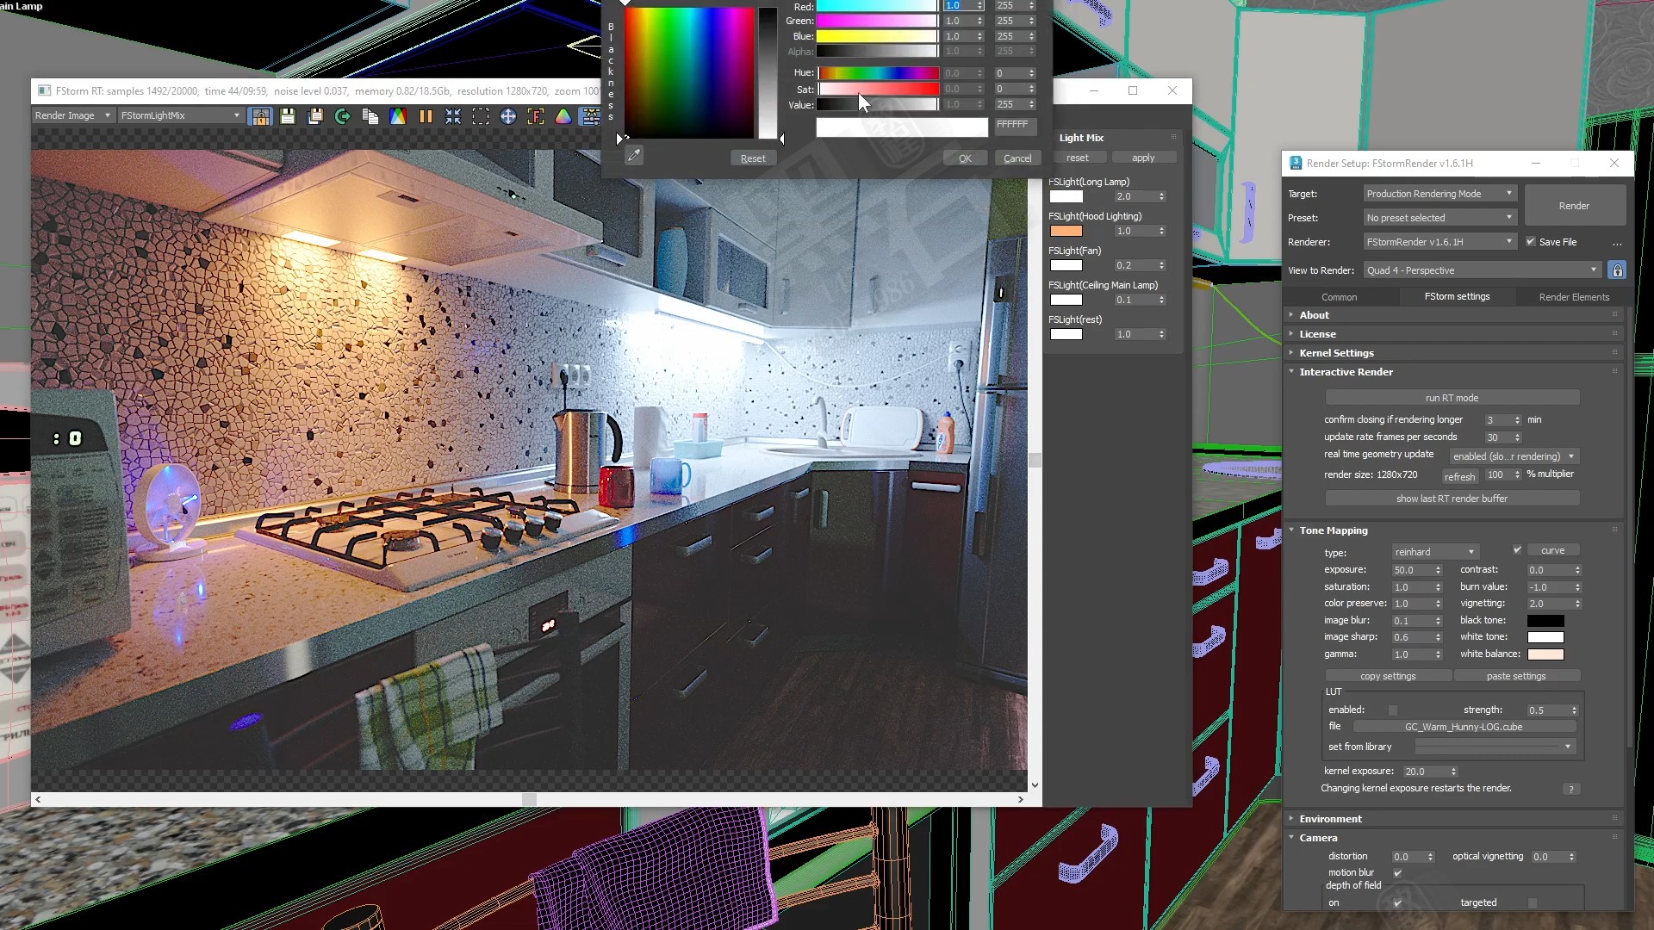The image size is (1654, 930).
Task: Open the tone mapping type reinhard dropdown
Action: [x=1434, y=552]
